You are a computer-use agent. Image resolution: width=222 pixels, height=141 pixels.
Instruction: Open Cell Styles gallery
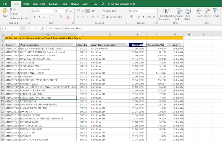(188, 14)
